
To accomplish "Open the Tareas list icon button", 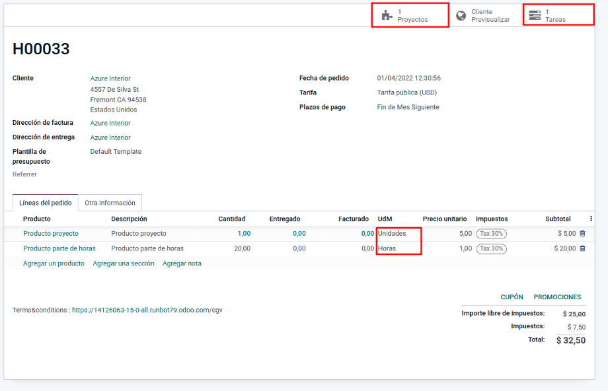I will [535, 15].
